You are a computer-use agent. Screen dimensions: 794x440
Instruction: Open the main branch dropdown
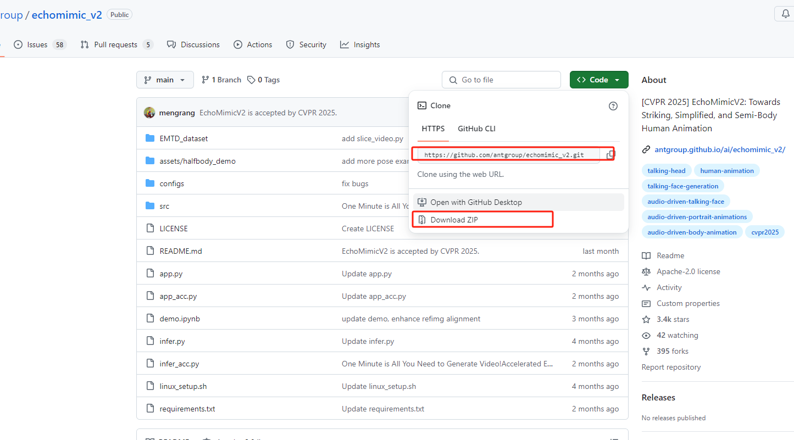point(165,80)
